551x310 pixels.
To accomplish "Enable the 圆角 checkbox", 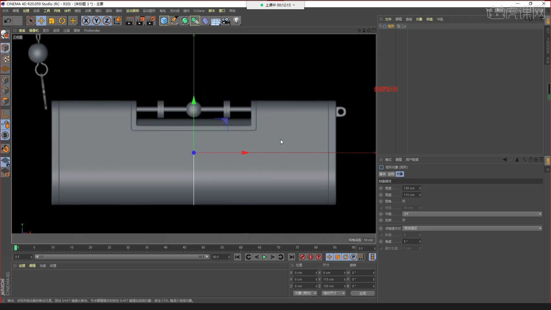I will tap(404, 201).
